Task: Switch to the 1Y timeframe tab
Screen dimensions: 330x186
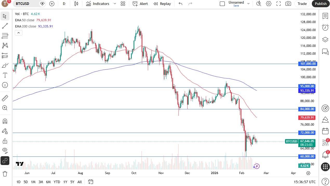Action: click(x=65, y=182)
